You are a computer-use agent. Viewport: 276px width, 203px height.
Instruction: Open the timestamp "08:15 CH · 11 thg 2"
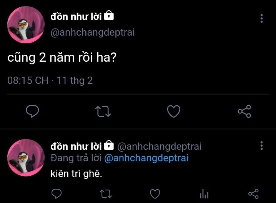coord(50,80)
